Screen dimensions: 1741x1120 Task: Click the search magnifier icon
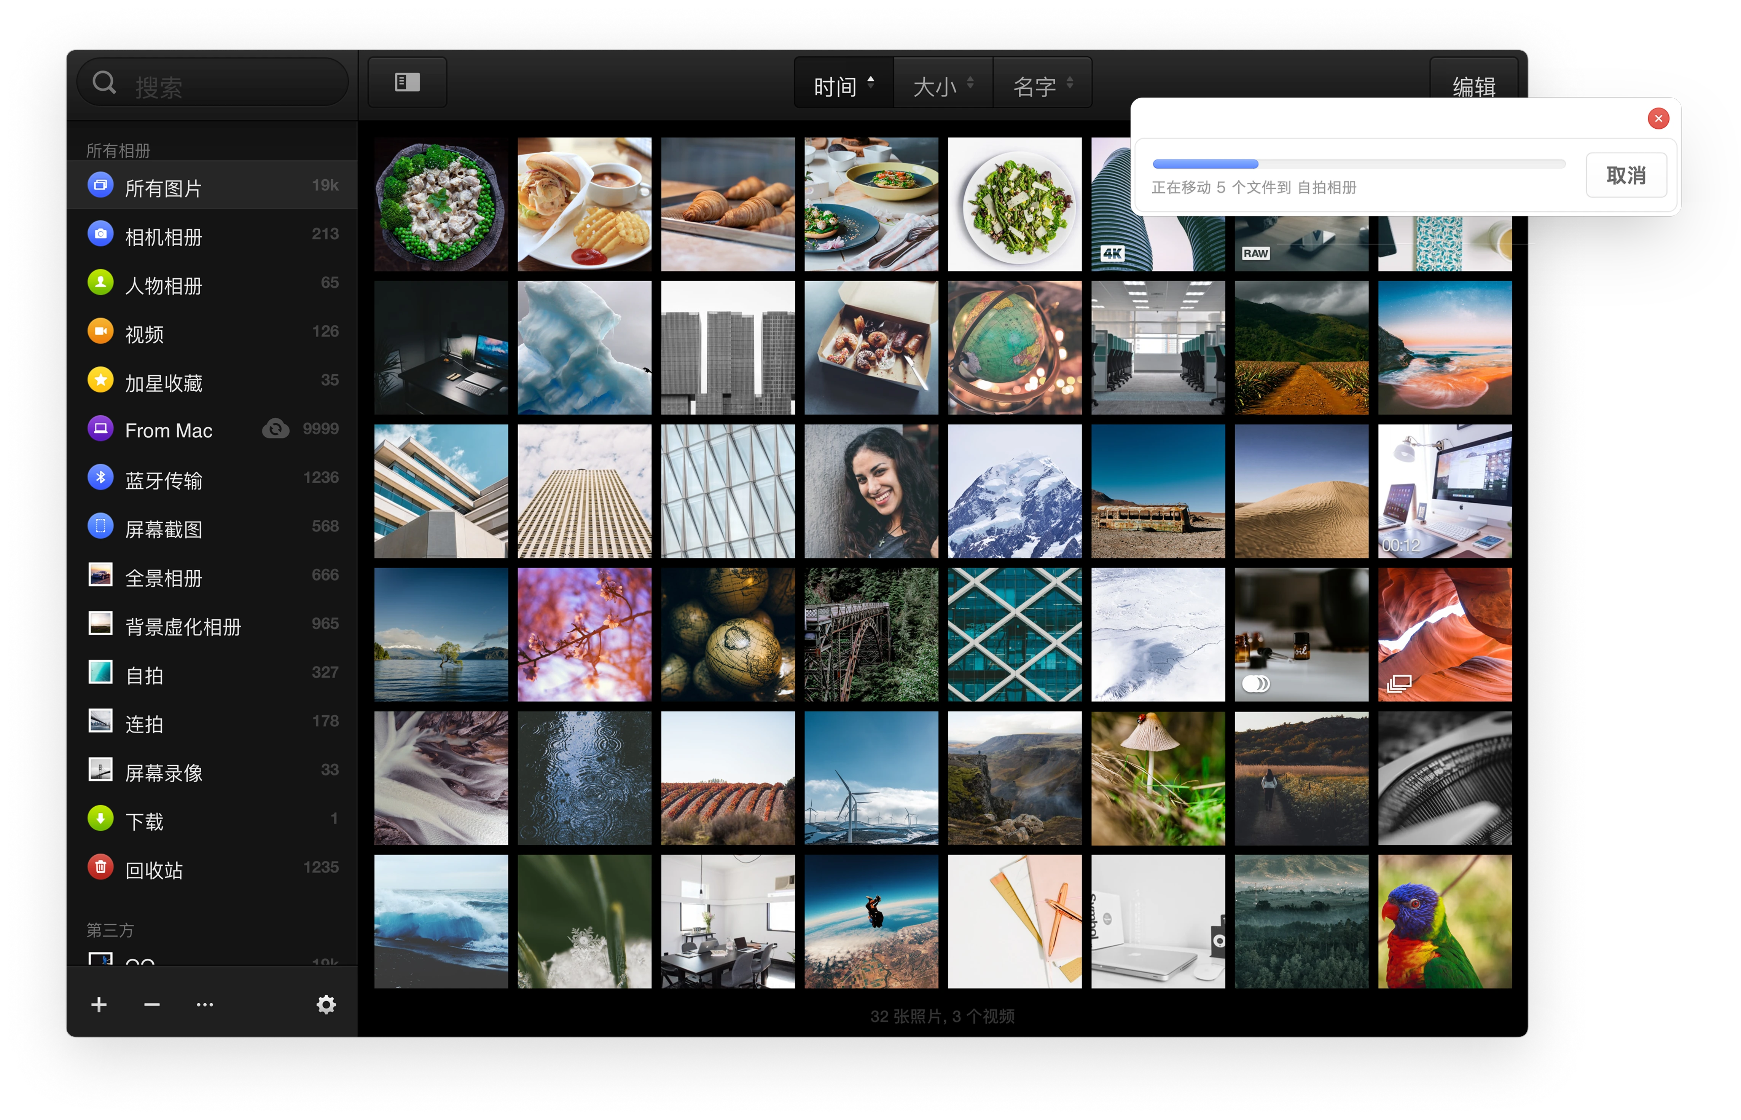pyautogui.click(x=104, y=83)
